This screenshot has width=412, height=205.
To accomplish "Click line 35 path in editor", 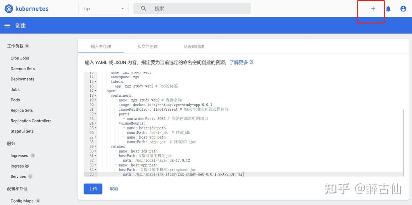I will point(183,174).
